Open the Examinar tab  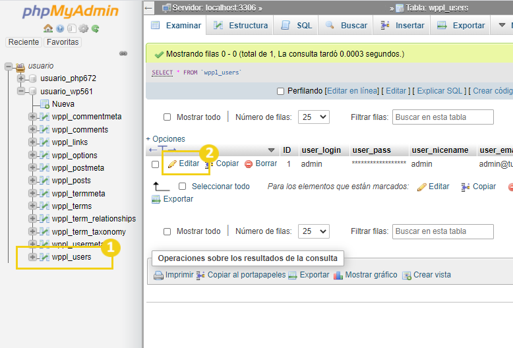tap(176, 25)
